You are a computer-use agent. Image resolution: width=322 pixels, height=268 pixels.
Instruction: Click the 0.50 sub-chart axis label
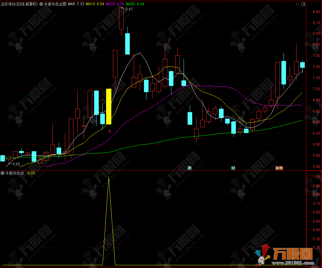316,221
